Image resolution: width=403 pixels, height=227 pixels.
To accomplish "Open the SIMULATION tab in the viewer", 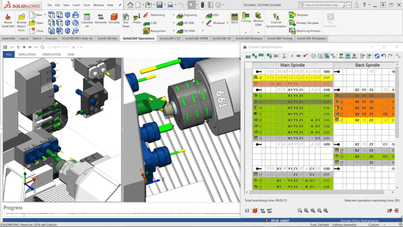I will point(27,54).
